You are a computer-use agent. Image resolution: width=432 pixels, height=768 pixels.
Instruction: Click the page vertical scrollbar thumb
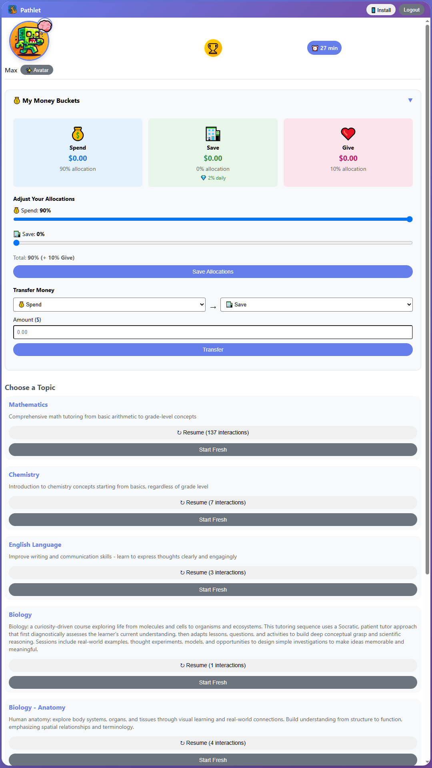pos(427,299)
